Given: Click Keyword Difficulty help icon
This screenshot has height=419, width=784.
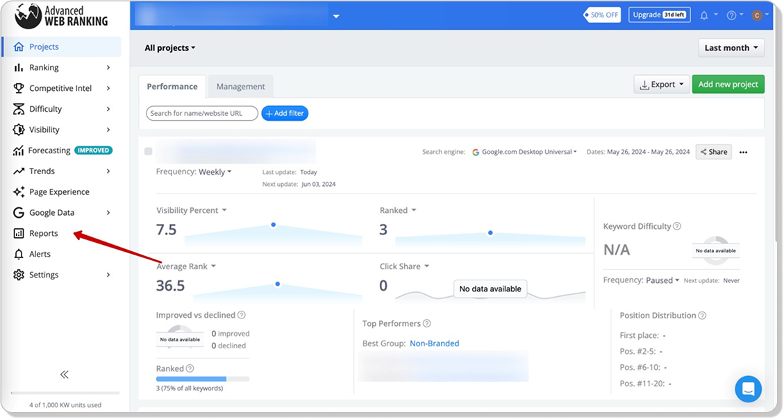Looking at the screenshot, I should click(x=677, y=226).
